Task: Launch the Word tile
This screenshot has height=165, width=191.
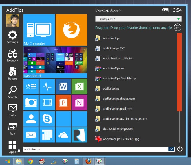Action: click(63, 87)
